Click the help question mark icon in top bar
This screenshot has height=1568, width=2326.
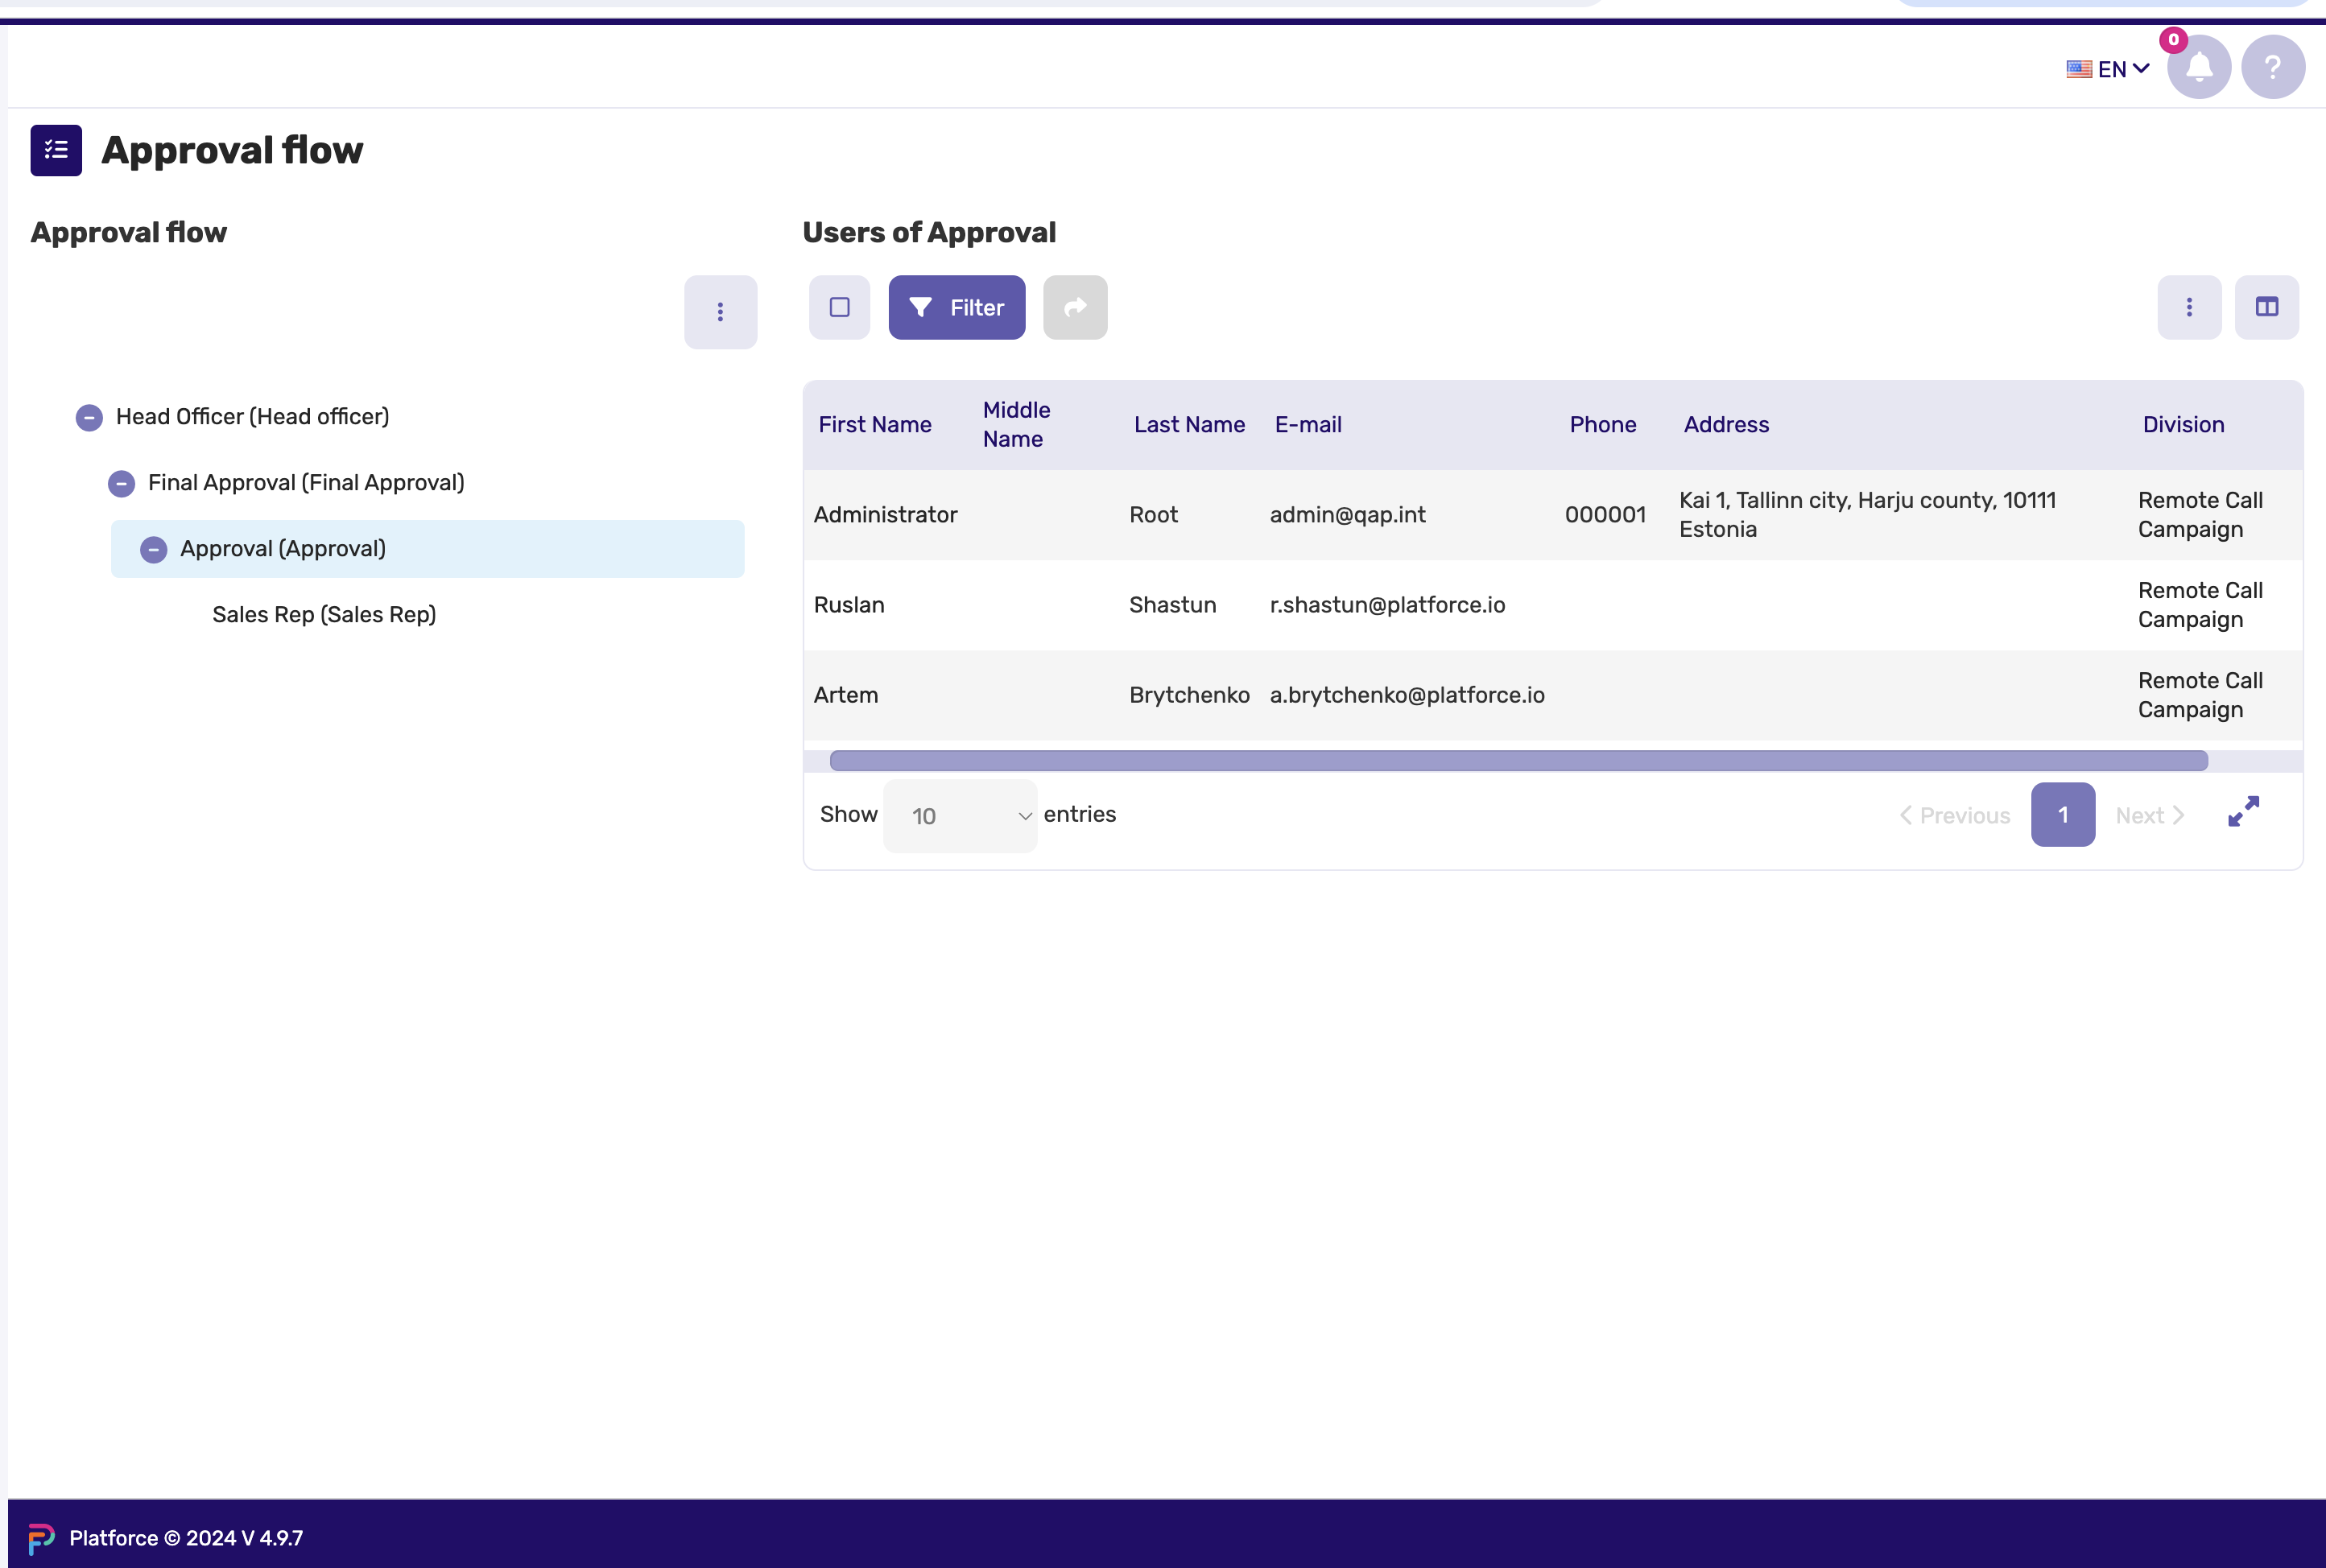(x=2272, y=67)
